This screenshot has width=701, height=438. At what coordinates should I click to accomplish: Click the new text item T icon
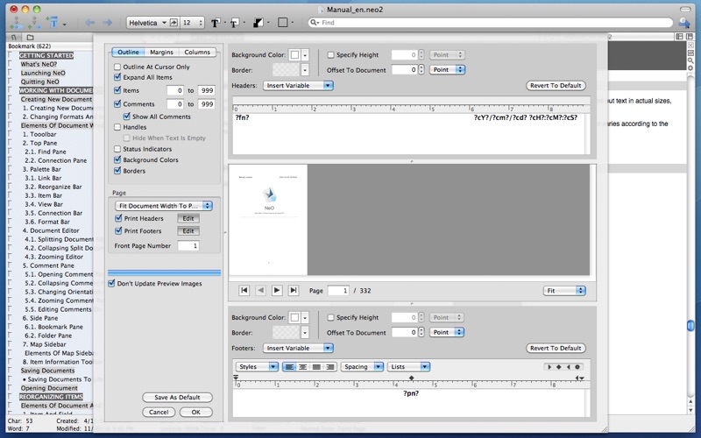click(53, 23)
